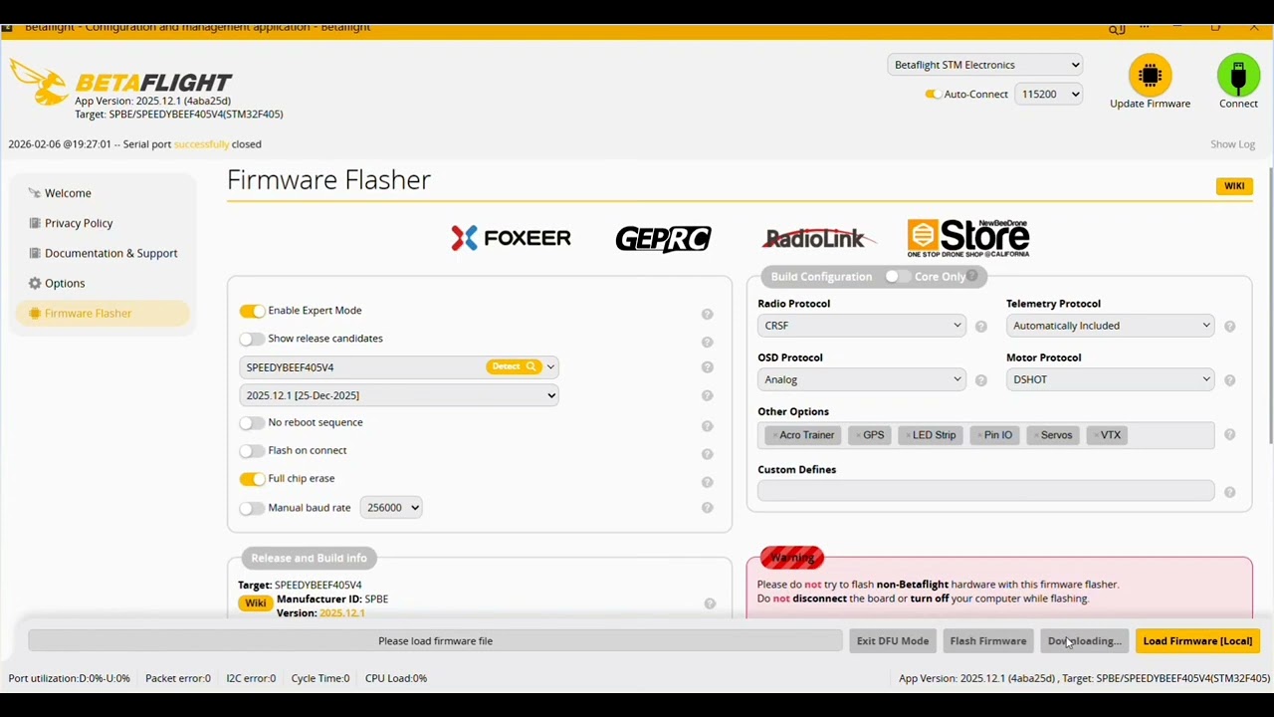
Task: Show help for No reboot sequence
Action: [x=708, y=426]
